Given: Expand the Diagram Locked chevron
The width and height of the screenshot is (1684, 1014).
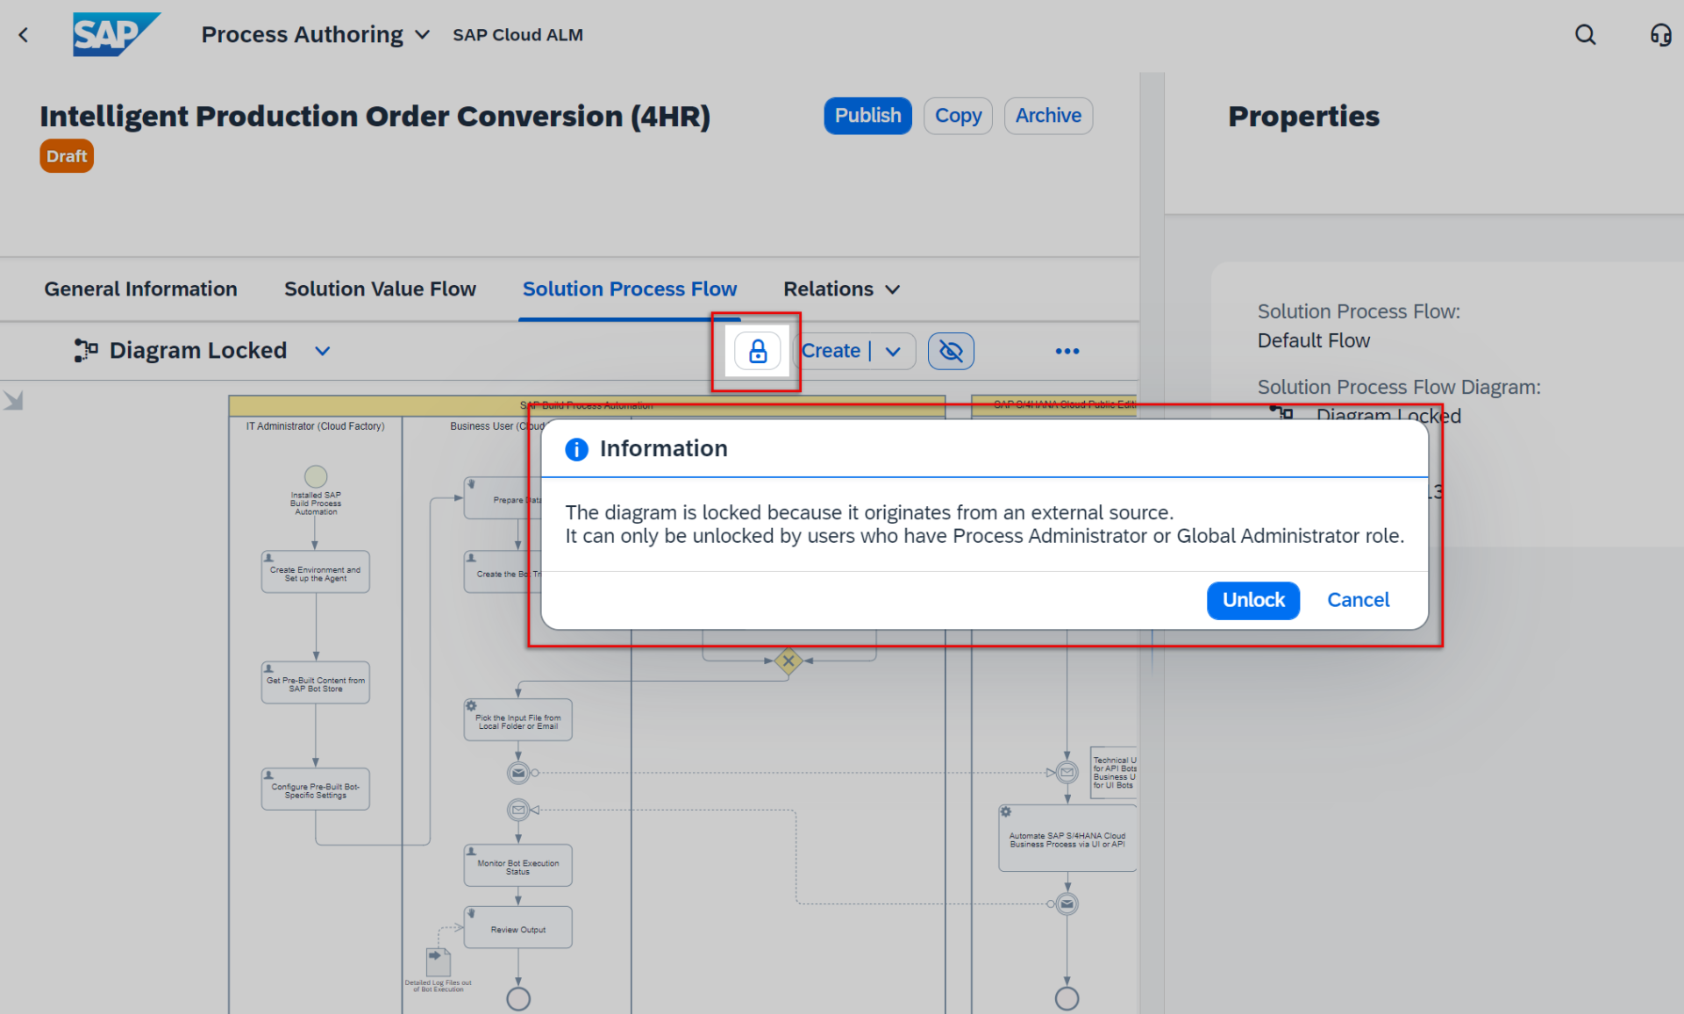Looking at the screenshot, I should pyautogui.click(x=322, y=351).
